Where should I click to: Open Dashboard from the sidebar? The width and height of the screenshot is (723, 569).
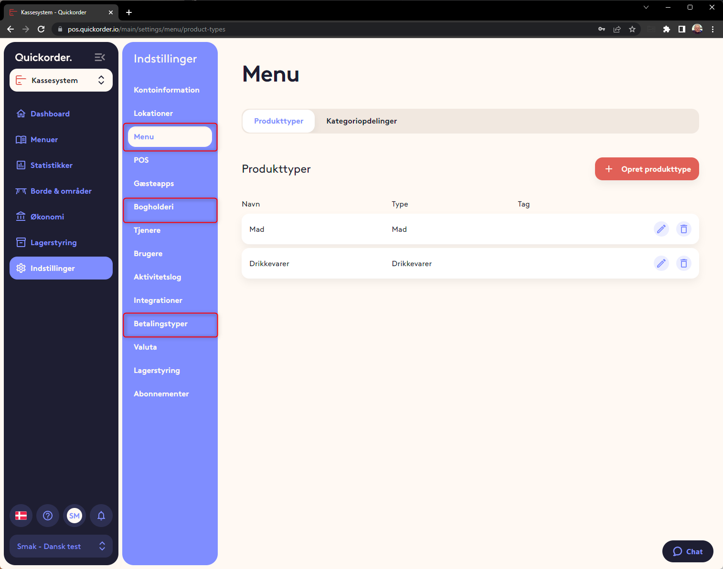click(49, 114)
